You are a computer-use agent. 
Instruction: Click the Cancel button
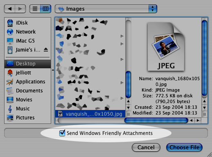pyautogui.click(x=146, y=147)
